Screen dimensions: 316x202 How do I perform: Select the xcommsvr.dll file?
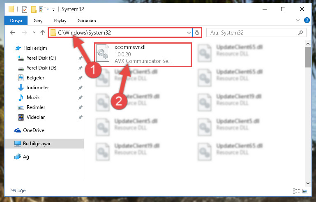[x=143, y=54]
